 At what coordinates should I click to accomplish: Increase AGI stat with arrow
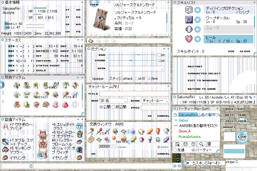[28, 51]
